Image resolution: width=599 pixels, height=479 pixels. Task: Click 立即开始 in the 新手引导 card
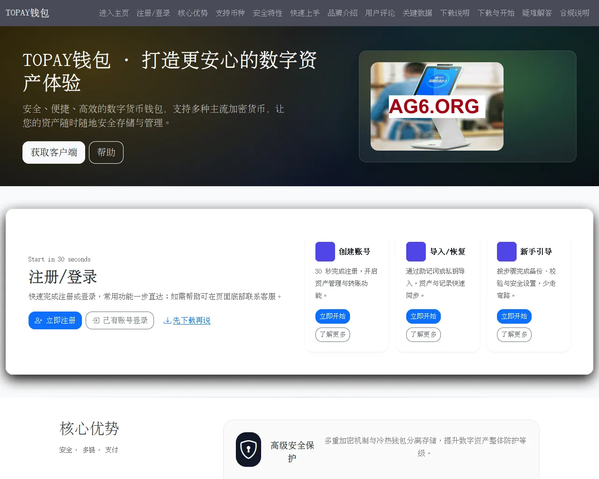coord(514,316)
